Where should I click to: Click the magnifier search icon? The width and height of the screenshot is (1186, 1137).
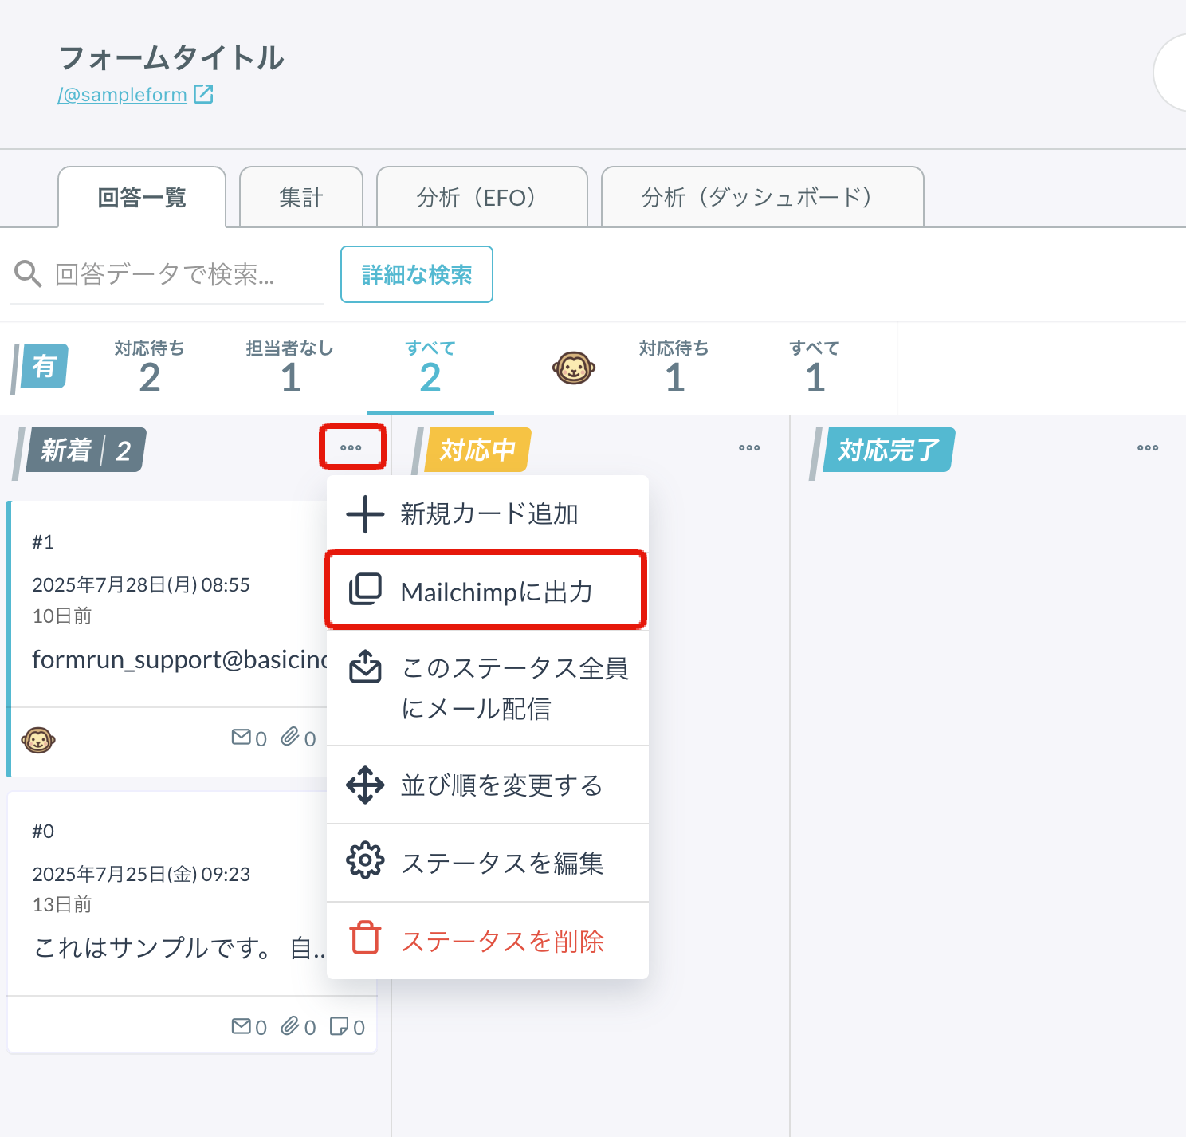point(28,273)
